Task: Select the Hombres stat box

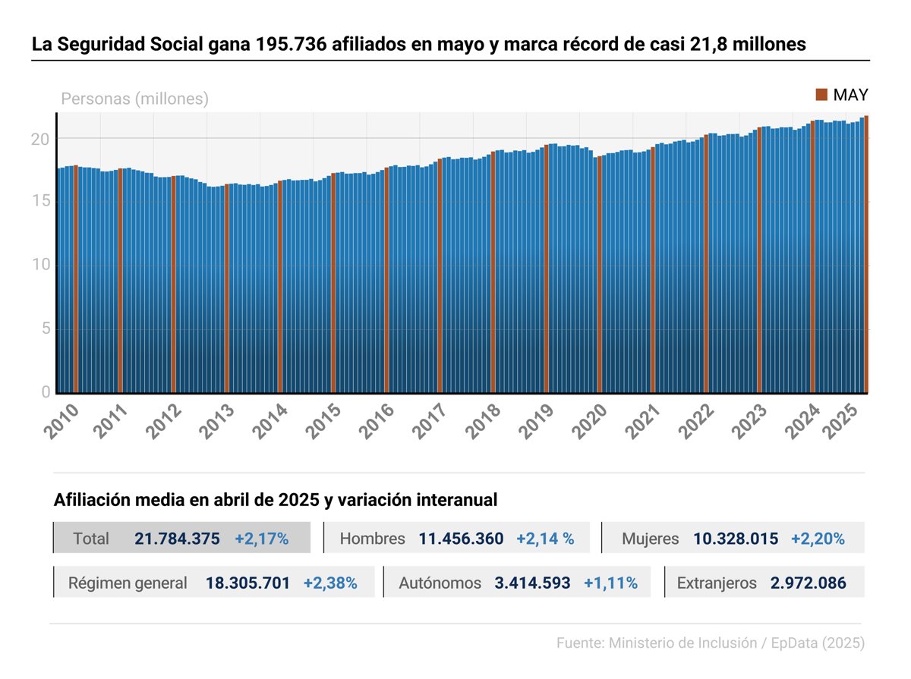Action: point(456,539)
